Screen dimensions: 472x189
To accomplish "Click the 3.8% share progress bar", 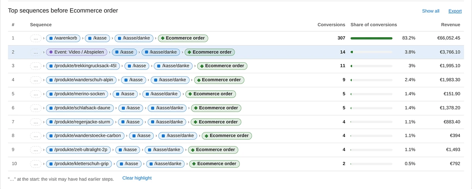I will pyautogui.click(x=372, y=52).
